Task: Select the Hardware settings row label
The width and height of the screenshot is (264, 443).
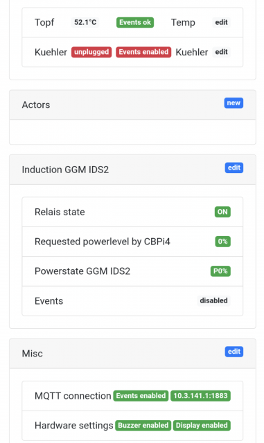Action: (x=74, y=426)
